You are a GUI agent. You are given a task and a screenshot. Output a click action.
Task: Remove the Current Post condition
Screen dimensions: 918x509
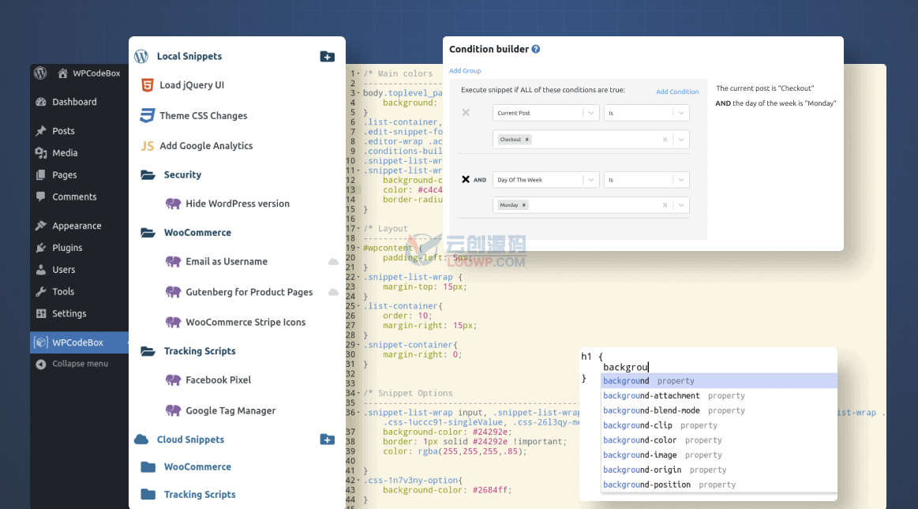466,112
